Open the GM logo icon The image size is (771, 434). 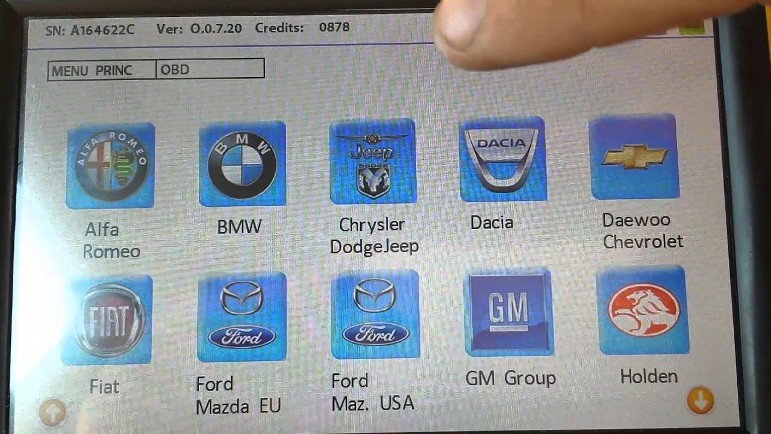tap(509, 312)
